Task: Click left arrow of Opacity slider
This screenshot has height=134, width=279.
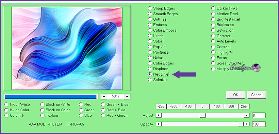Action: click(x=159, y=124)
